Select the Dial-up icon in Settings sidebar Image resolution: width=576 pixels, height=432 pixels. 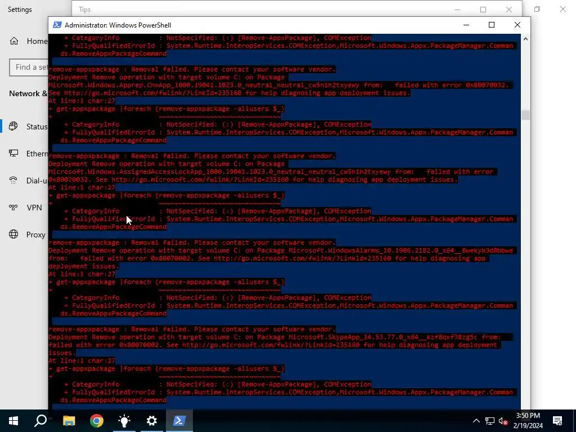click(x=13, y=181)
